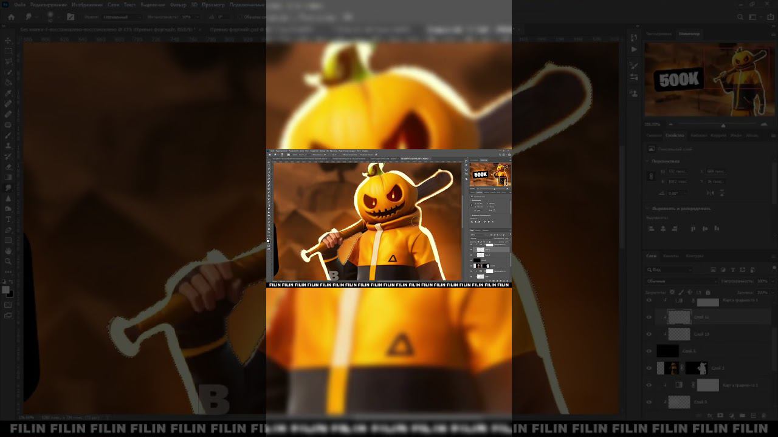Create a new layer icon

(x=754, y=416)
